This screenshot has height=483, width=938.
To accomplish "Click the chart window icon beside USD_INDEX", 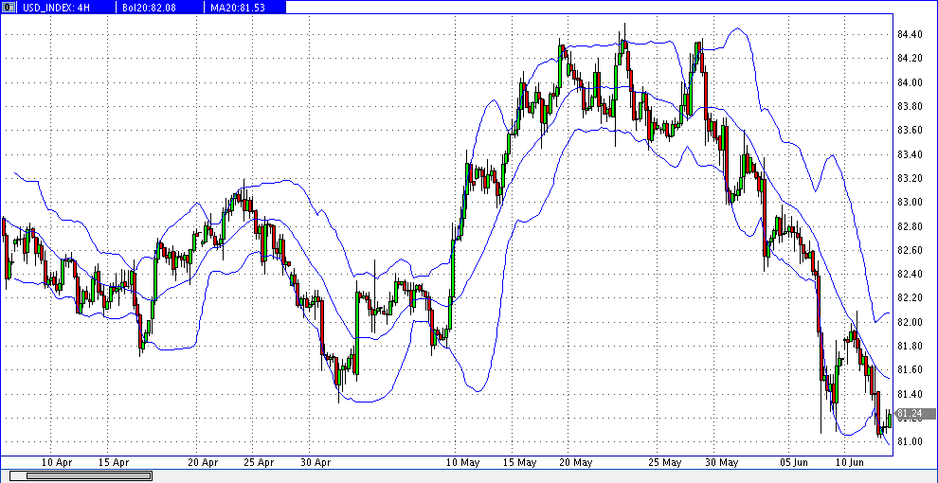I will (9, 8).
